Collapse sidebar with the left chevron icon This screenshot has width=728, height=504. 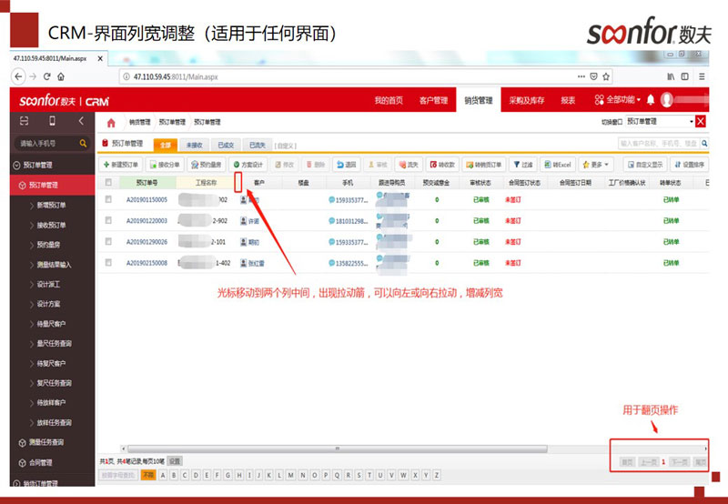click(80, 121)
